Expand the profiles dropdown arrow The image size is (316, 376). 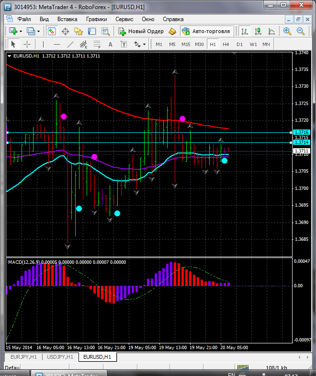(39, 31)
